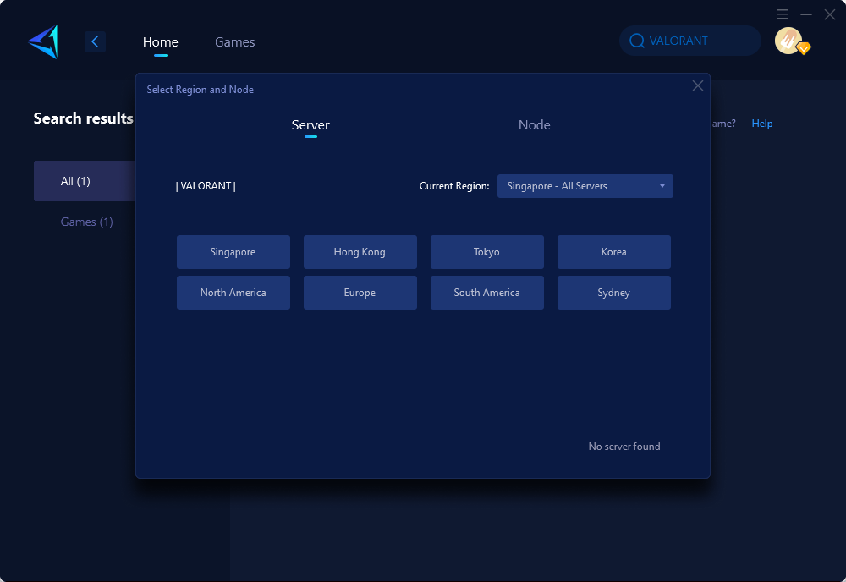Image resolution: width=846 pixels, height=582 pixels.
Task: Click the | VALORANT | game label
Action: (x=206, y=186)
